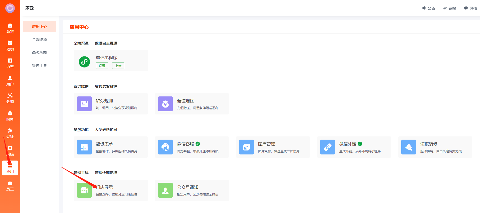
Task: Open 管理工具 in the submenu
Action: [x=39, y=65]
